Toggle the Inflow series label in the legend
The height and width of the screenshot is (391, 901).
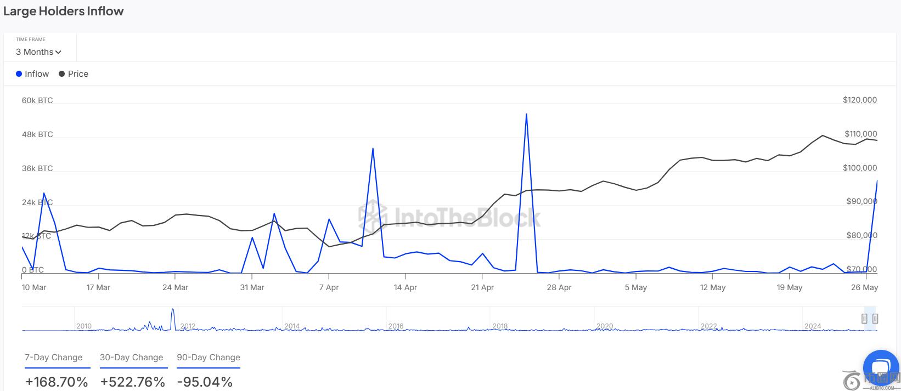(x=37, y=74)
